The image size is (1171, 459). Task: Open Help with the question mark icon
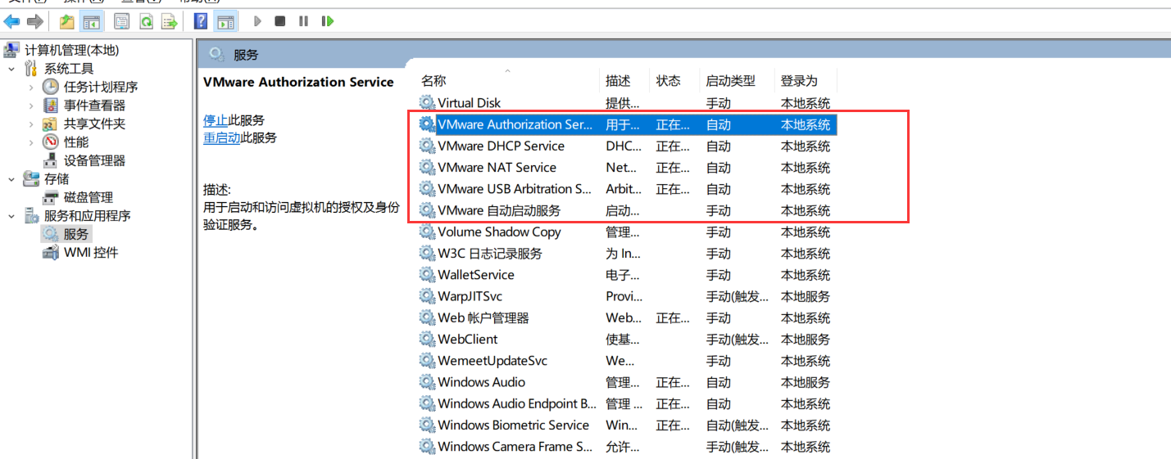pyautogui.click(x=201, y=21)
